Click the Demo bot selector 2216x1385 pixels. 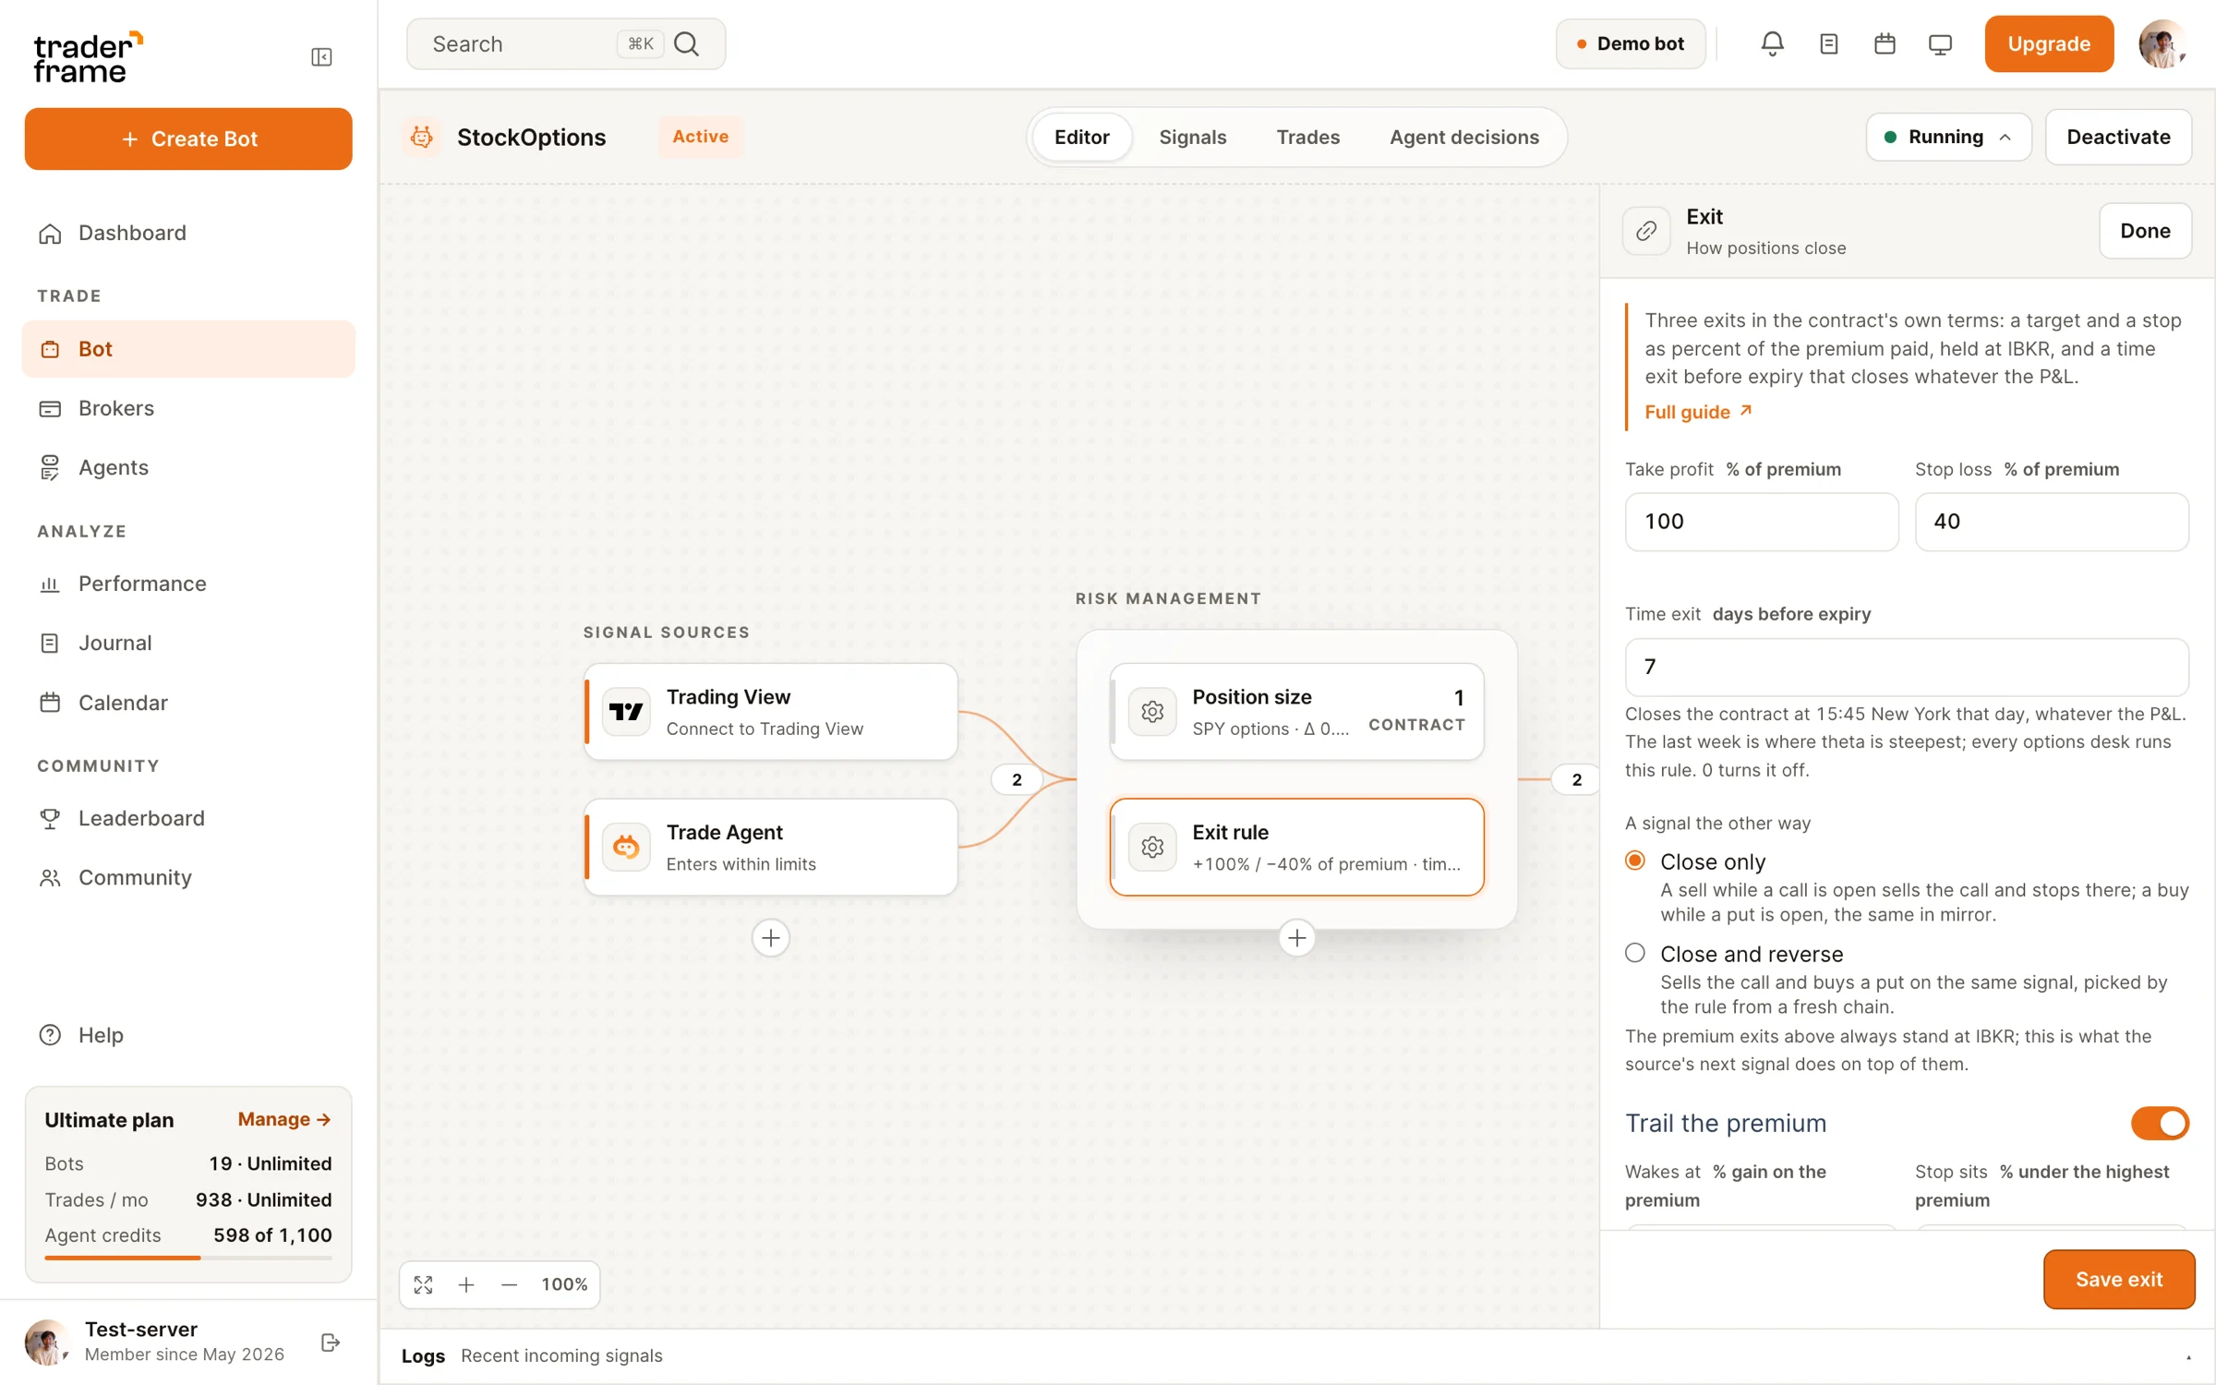[1630, 43]
